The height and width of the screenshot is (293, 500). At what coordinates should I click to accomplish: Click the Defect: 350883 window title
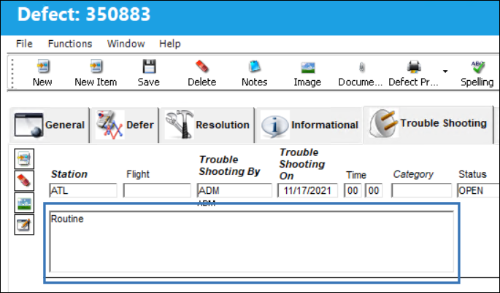tap(84, 15)
